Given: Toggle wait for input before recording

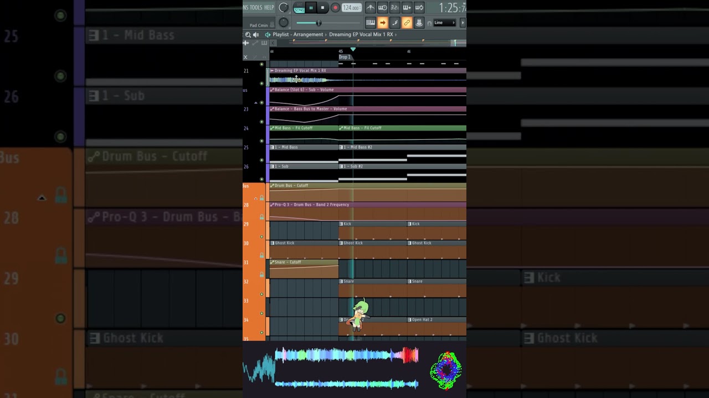Looking at the screenshot, I should 382,8.
